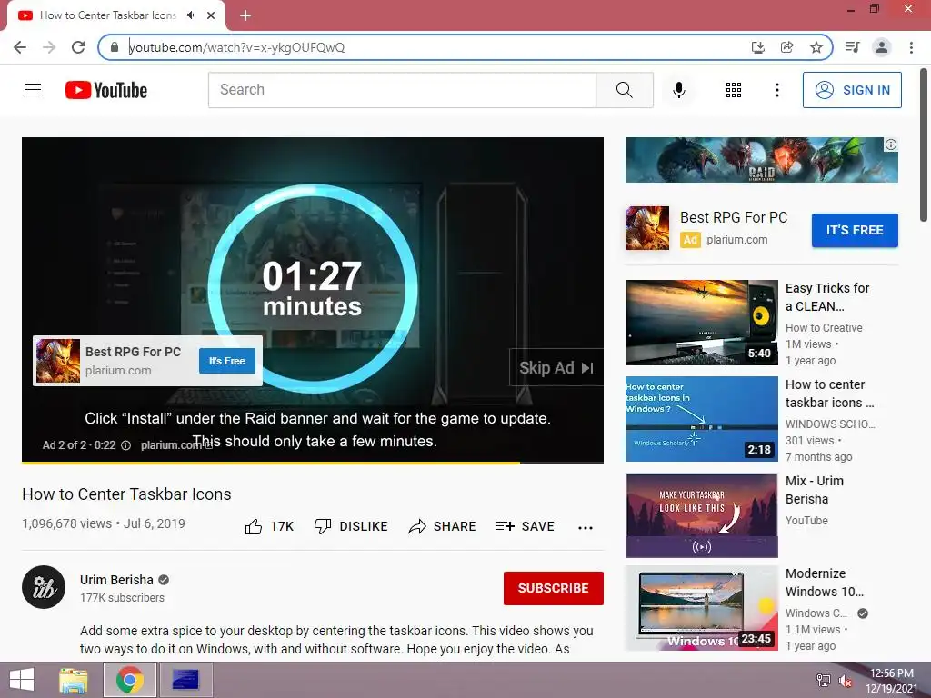Open File Explorer from taskbar

pyautogui.click(x=74, y=680)
